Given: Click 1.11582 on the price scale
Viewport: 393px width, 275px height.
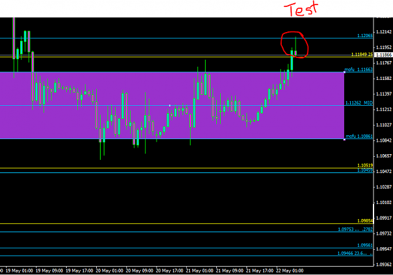Looking at the screenshot, I should coord(384,79).
